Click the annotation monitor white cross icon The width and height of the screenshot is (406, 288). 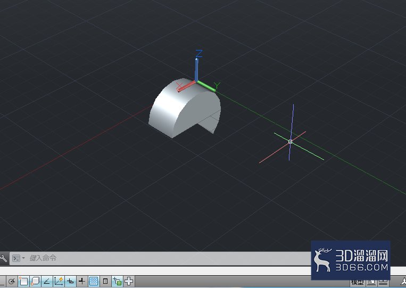point(129,281)
